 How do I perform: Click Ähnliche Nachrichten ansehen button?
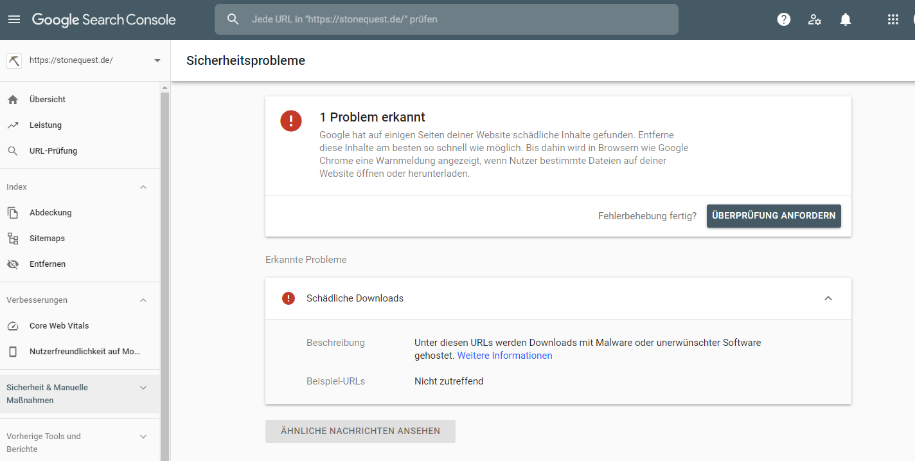click(360, 431)
